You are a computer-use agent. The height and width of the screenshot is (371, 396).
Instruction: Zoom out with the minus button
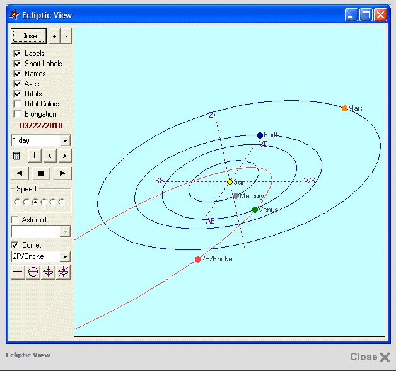point(66,36)
